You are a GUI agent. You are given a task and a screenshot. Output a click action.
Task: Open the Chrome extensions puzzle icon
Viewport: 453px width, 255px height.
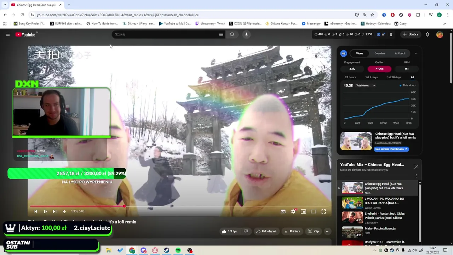tap(418, 15)
